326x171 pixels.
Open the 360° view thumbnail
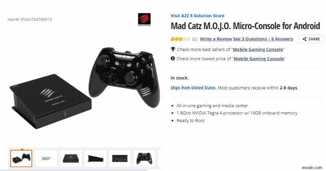coord(46,158)
